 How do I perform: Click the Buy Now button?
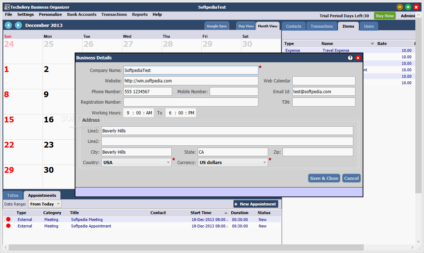[x=385, y=15]
